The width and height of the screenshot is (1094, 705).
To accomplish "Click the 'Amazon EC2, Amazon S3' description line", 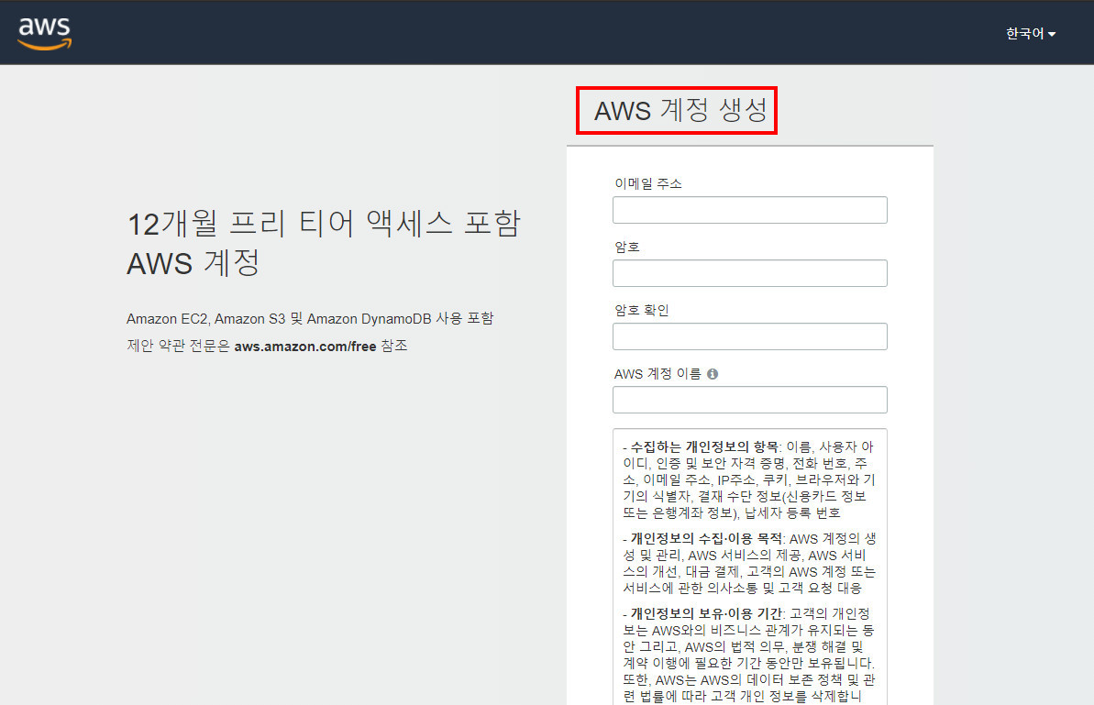I will click(310, 319).
